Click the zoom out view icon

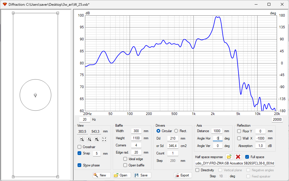82,139
